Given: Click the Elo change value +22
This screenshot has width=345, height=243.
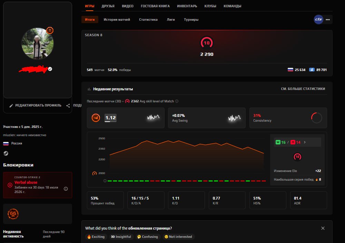Looking at the screenshot, I should 318,171.
